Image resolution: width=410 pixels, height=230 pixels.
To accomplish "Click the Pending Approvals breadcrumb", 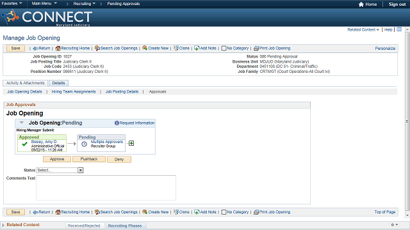I will (x=124, y=4).
